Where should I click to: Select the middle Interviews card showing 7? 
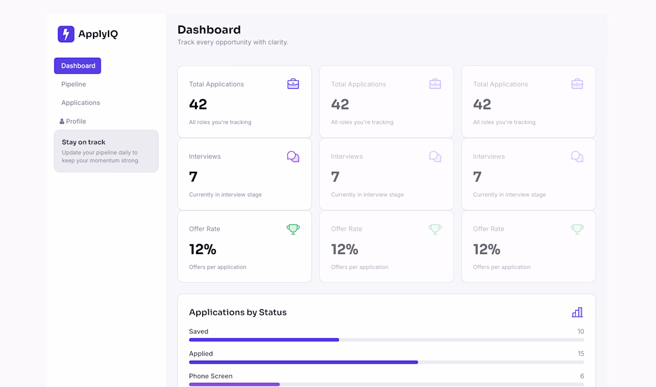tap(386, 174)
